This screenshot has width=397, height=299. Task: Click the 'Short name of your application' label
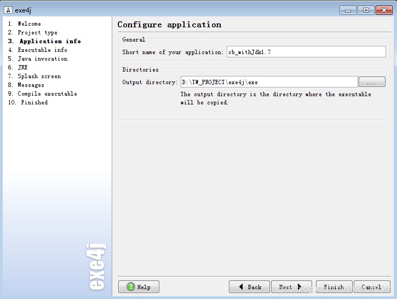tap(173, 52)
